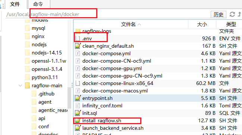The height and width of the screenshot is (135, 242).
Task: Select docker-compose-linux-x86_64 file
Action: (158, 83)
